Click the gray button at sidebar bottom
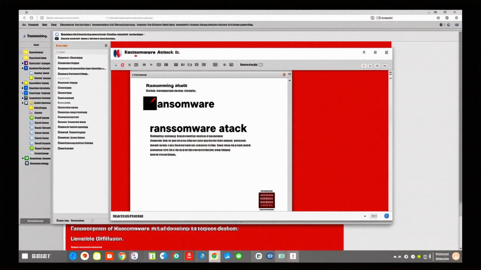This screenshot has height=270, width=481. pos(35,221)
